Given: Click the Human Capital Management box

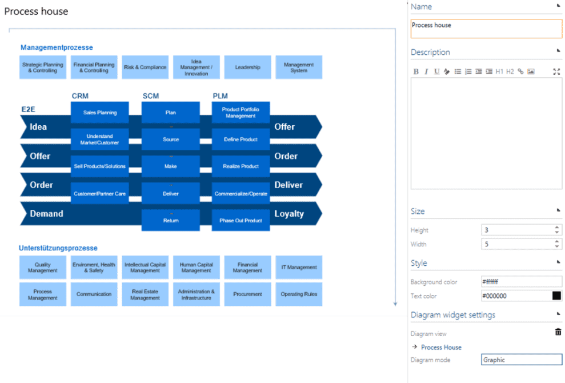Looking at the screenshot, I should 197,267.
